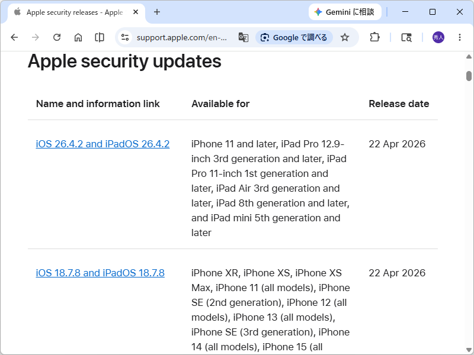Click the Available for column header
This screenshot has width=474, height=355.
click(x=220, y=104)
